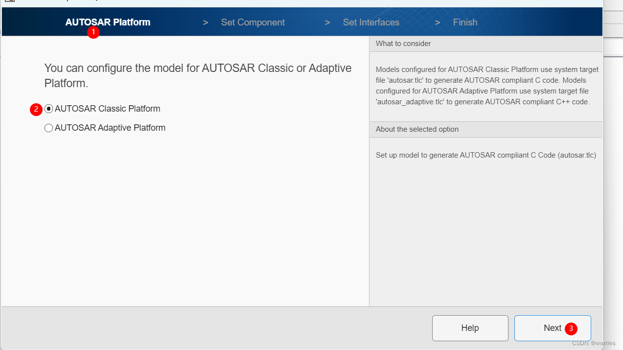The width and height of the screenshot is (623, 350).
Task: Select the AUTOSAR Classic Platform radio button
Action: (48, 109)
